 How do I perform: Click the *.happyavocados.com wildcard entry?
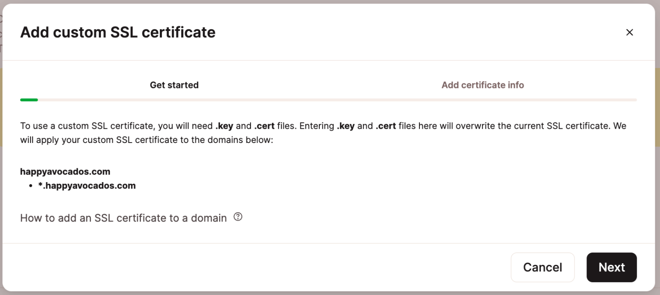[87, 186]
